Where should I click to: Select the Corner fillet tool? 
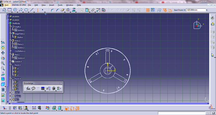point(52,10)
